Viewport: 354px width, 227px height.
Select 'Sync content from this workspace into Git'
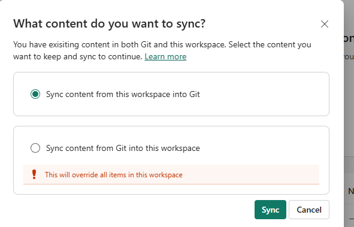pyautogui.click(x=35, y=94)
